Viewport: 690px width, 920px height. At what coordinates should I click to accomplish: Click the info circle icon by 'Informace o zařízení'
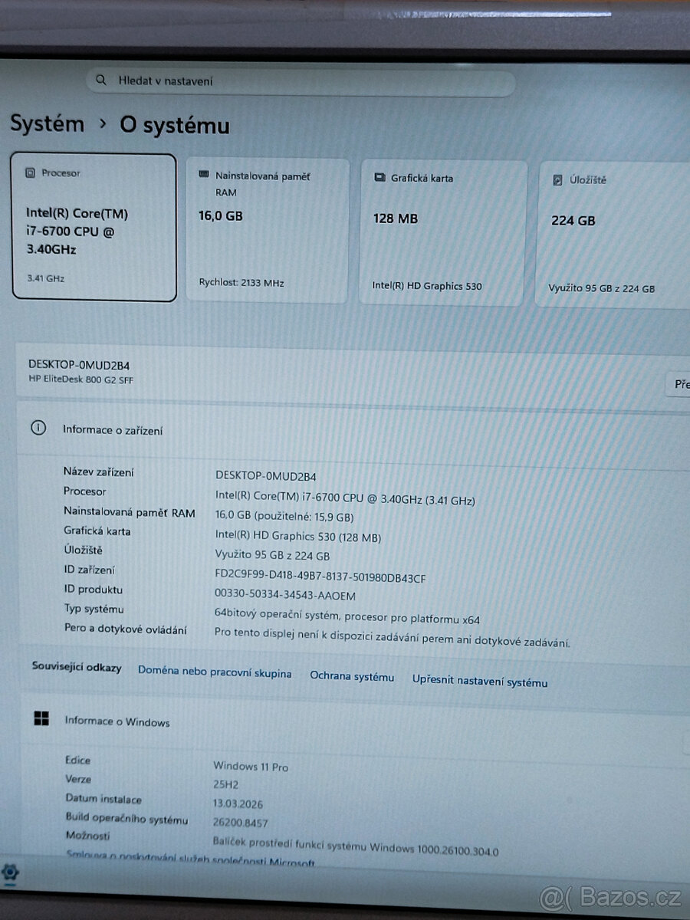[x=38, y=428]
